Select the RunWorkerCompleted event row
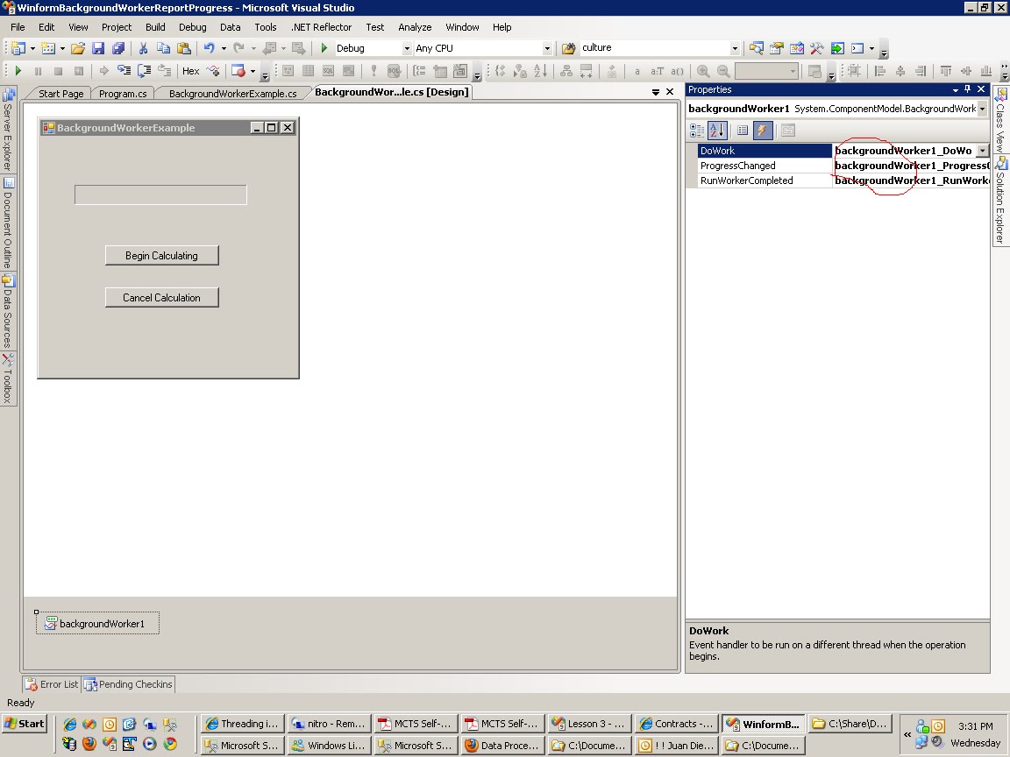Screen dimensions: 1010x757 [x=843, y=180]
